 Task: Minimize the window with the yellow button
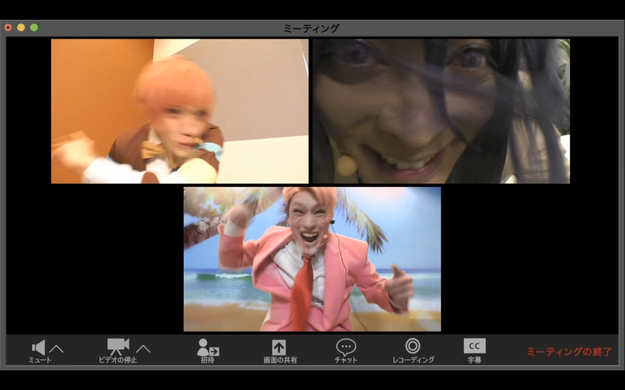click(21, 28)
